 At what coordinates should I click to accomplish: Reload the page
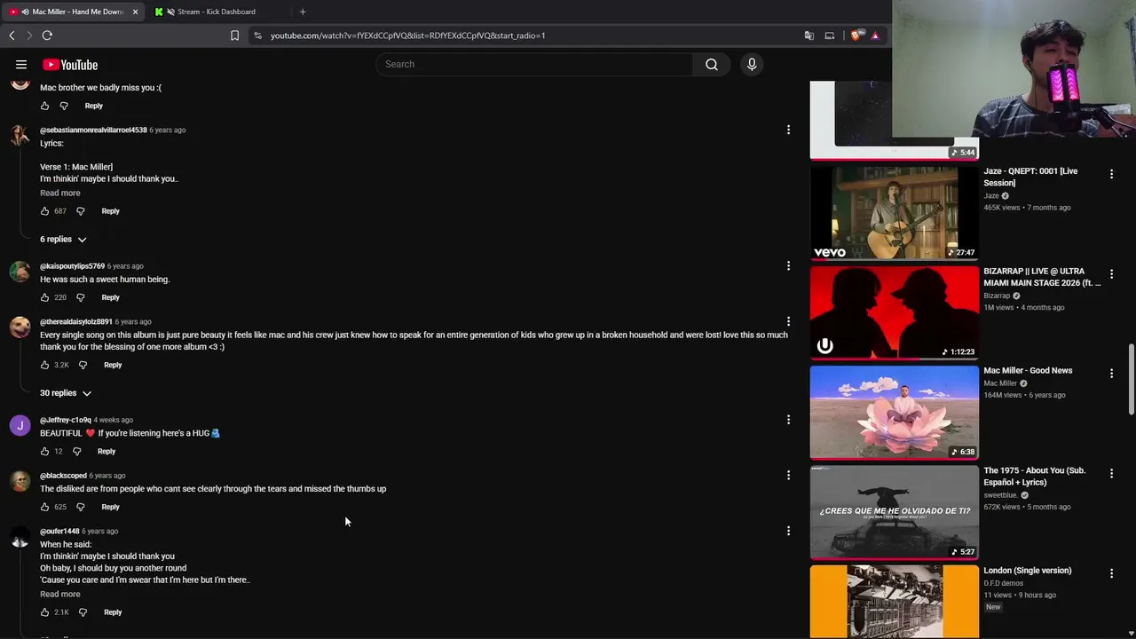point(47,35)
